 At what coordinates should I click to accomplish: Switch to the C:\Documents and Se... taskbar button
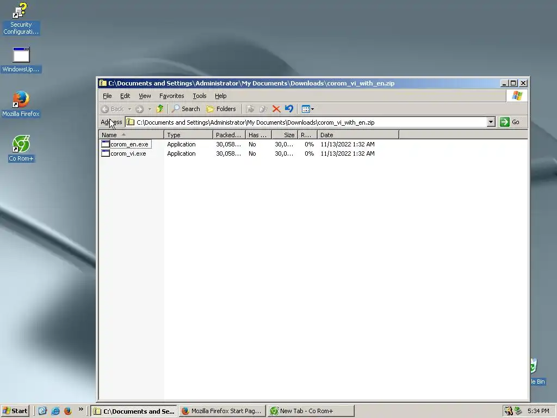(x=134, y=411)
